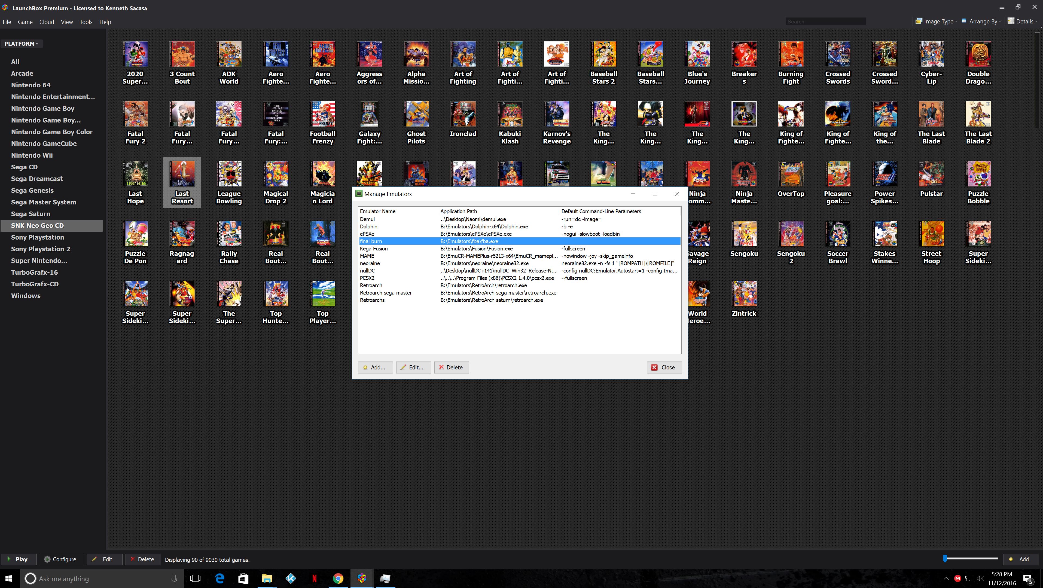Click the Search input field
Image resolution: width=1043 pixels, height=588 pixels.
tap(826, 22)
